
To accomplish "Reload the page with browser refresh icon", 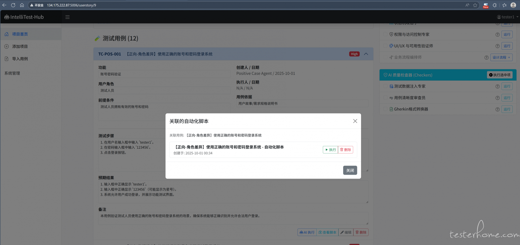I will [13, 5].
